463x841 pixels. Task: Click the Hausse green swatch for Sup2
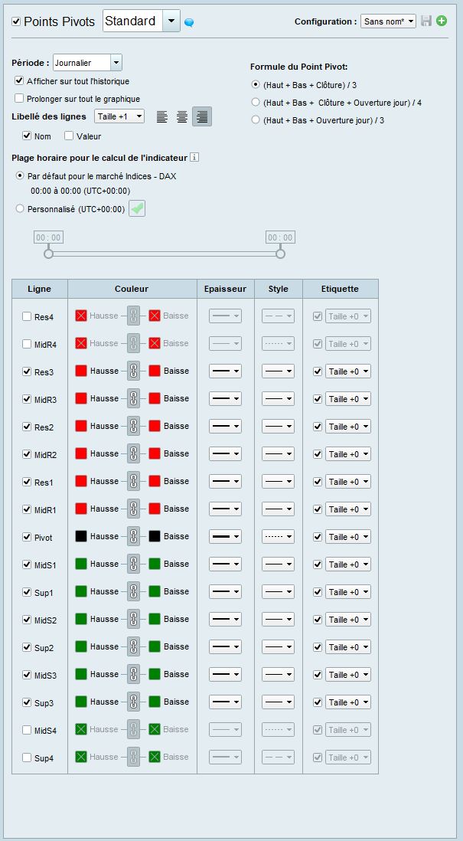pos(81,646)
